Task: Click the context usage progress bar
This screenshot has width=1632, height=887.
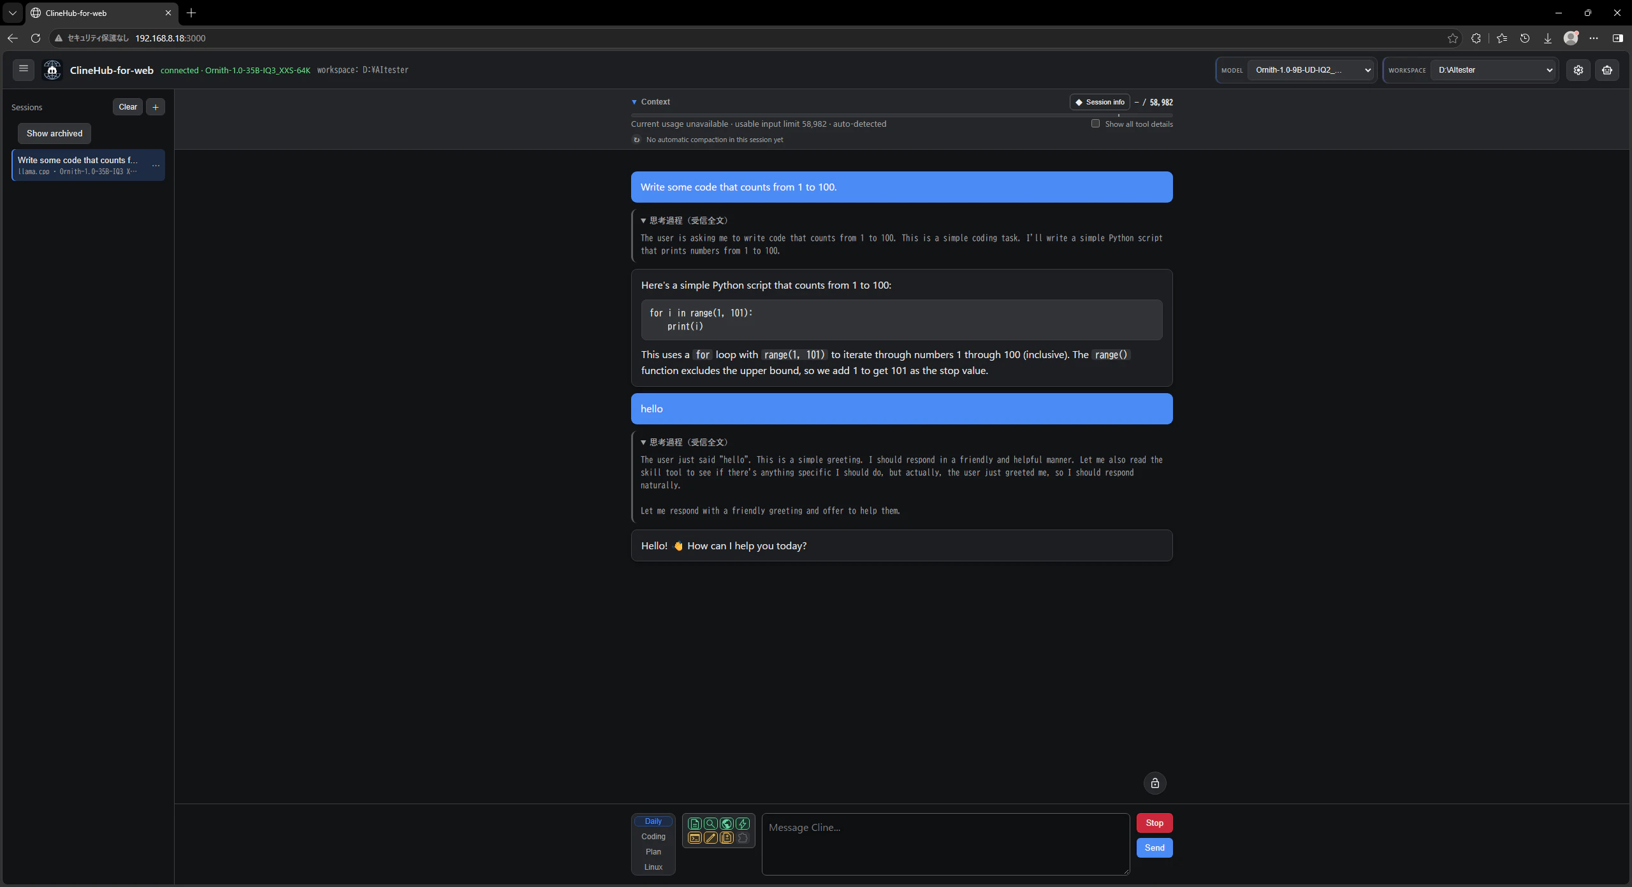Action: 901,115
